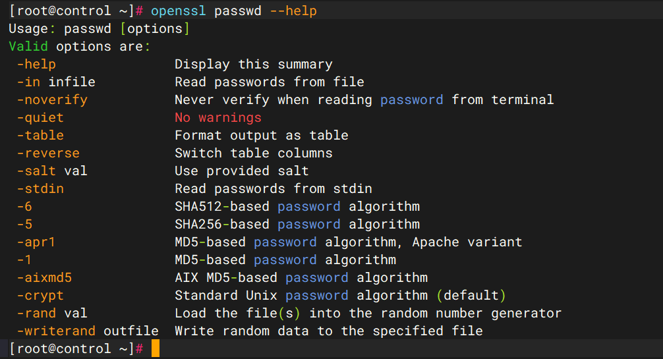
Task: Click the red "No warnings" text
Action: (x=217, y=118)
